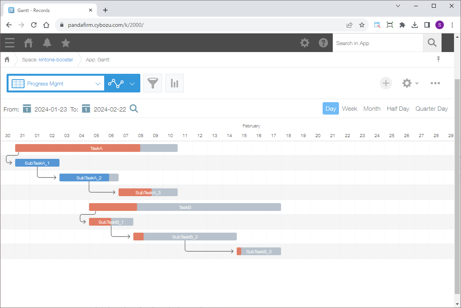Click the date range search magnifier
Screen dimensions: 461x308
[134, 109]
